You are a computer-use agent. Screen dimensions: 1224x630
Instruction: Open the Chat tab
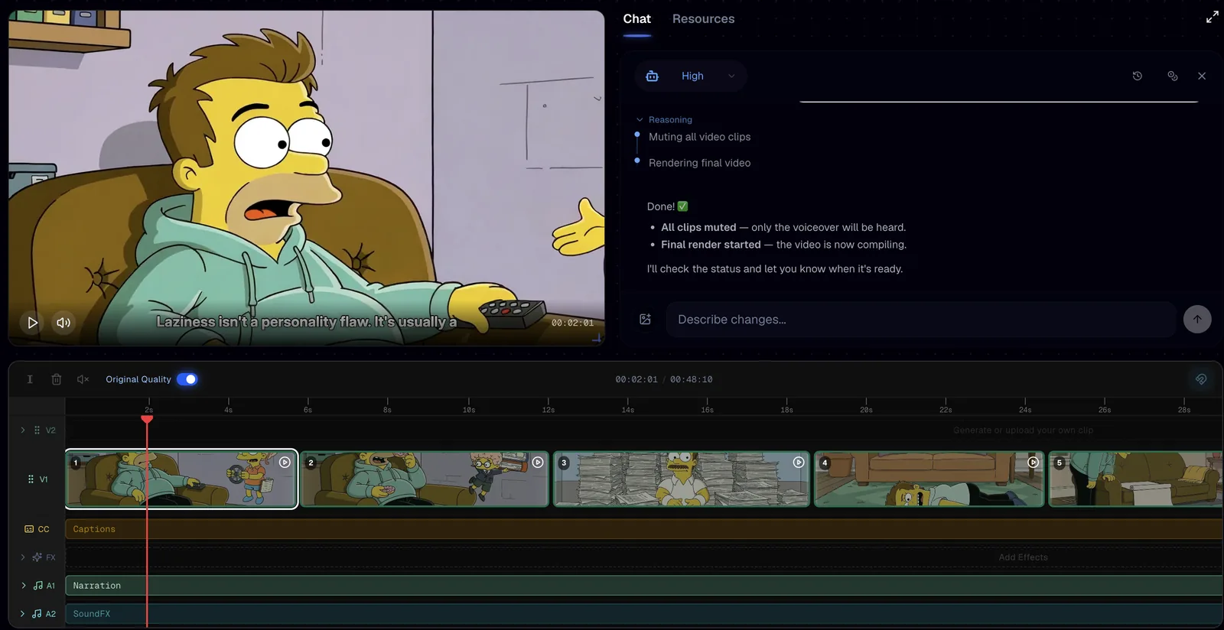click(636, 19)
